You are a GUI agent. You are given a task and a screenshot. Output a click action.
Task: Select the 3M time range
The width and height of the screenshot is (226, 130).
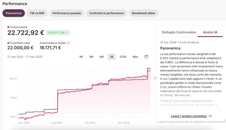point(91,57)
